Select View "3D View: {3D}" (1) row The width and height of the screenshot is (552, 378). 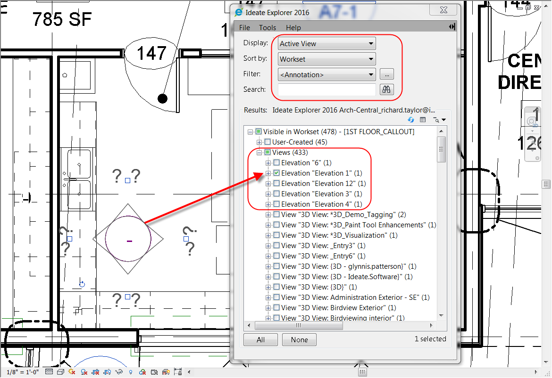point(319,287)
